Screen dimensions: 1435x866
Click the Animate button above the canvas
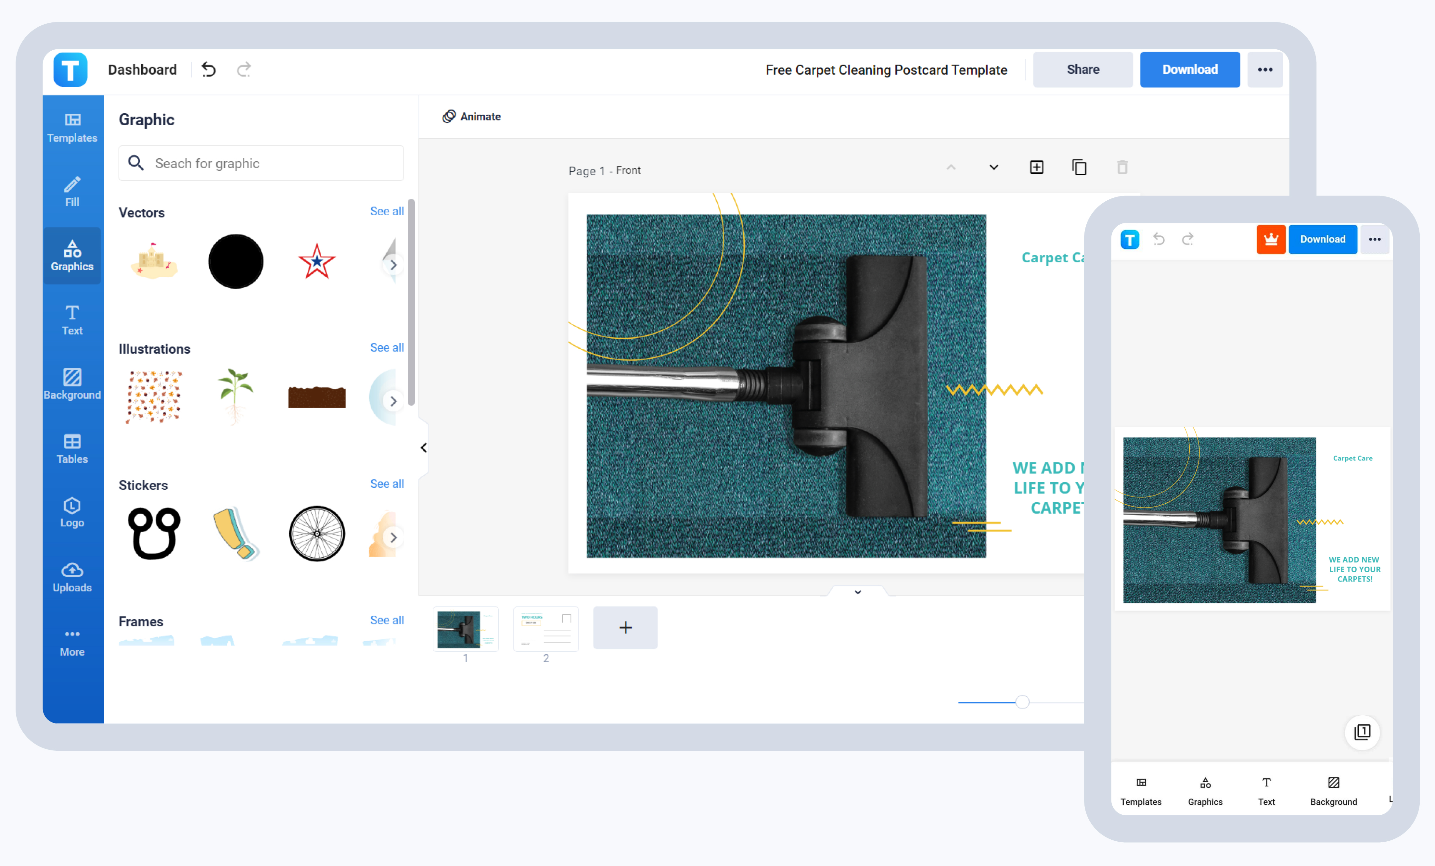pos(472,116)
